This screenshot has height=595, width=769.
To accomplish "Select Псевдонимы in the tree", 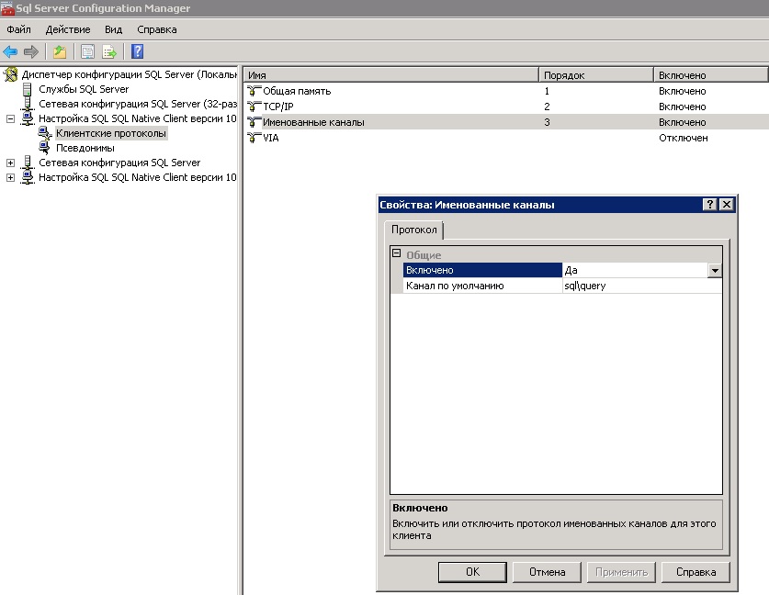I will coord(85,148).
